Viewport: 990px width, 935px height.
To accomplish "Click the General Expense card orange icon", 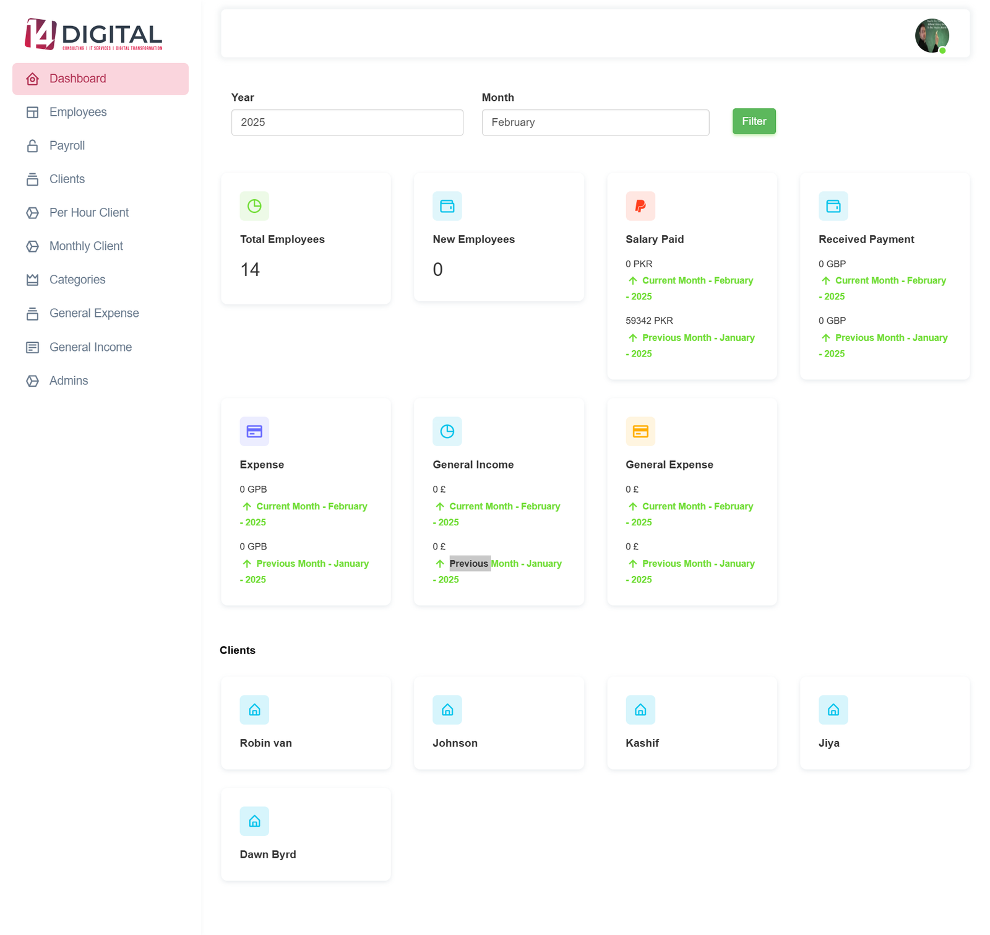I will (x=640, y=431).
